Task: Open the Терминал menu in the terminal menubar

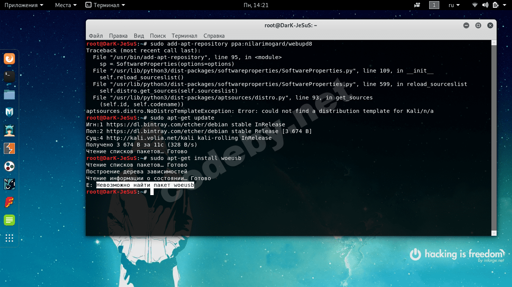Action: pyautogui.click(x=184, y=36)
